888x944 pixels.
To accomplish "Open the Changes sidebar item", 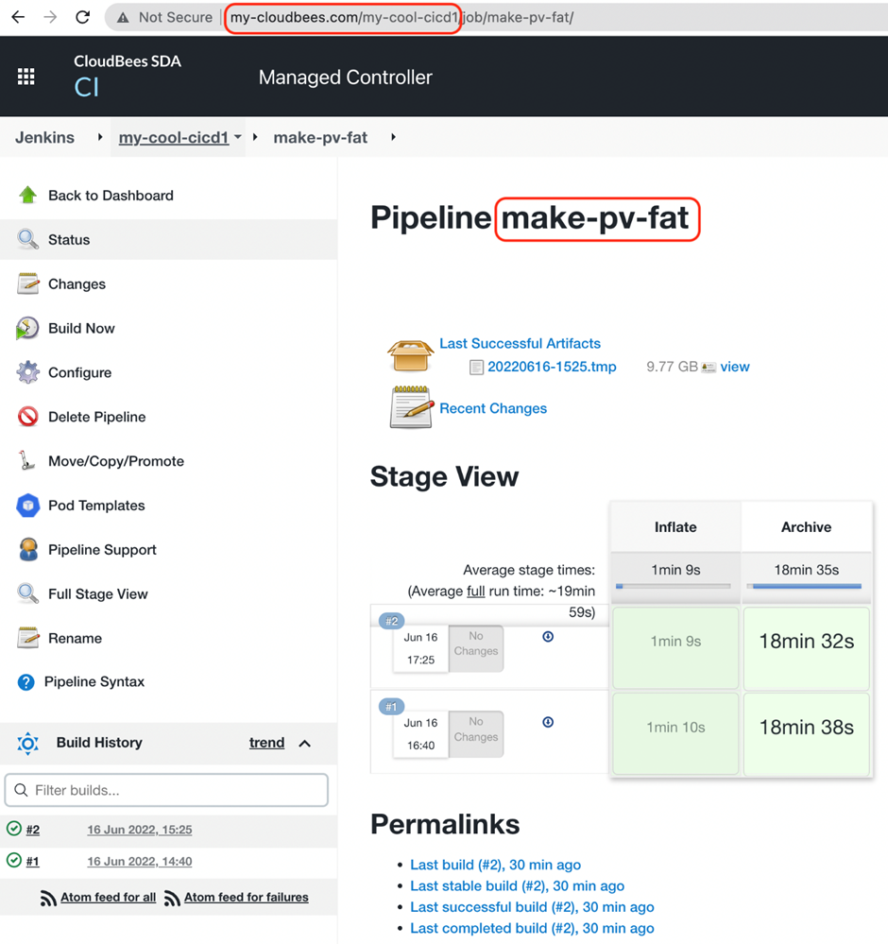I will (x=77, y=284).
